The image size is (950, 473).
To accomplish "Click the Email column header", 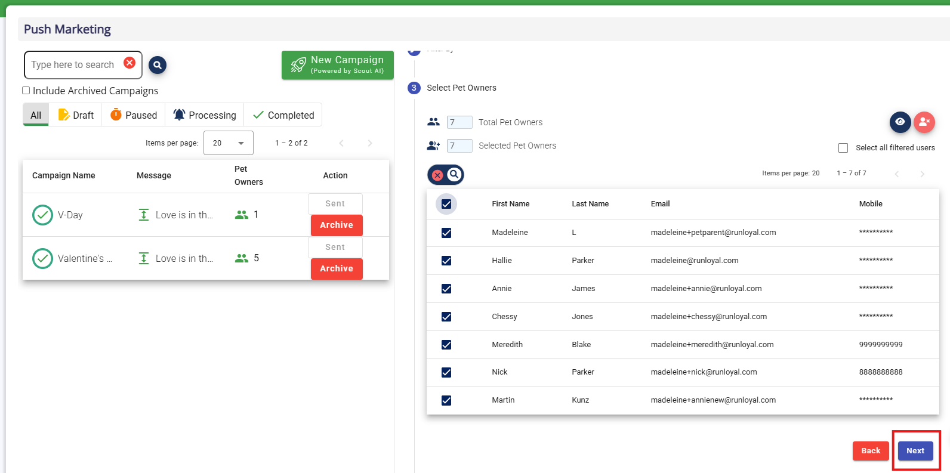I will pyautogui.click(x=661, y=204).
